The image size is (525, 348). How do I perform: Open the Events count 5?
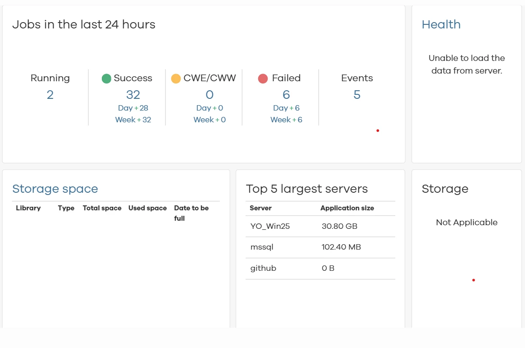pyautogui.click(x=357, y=95)
